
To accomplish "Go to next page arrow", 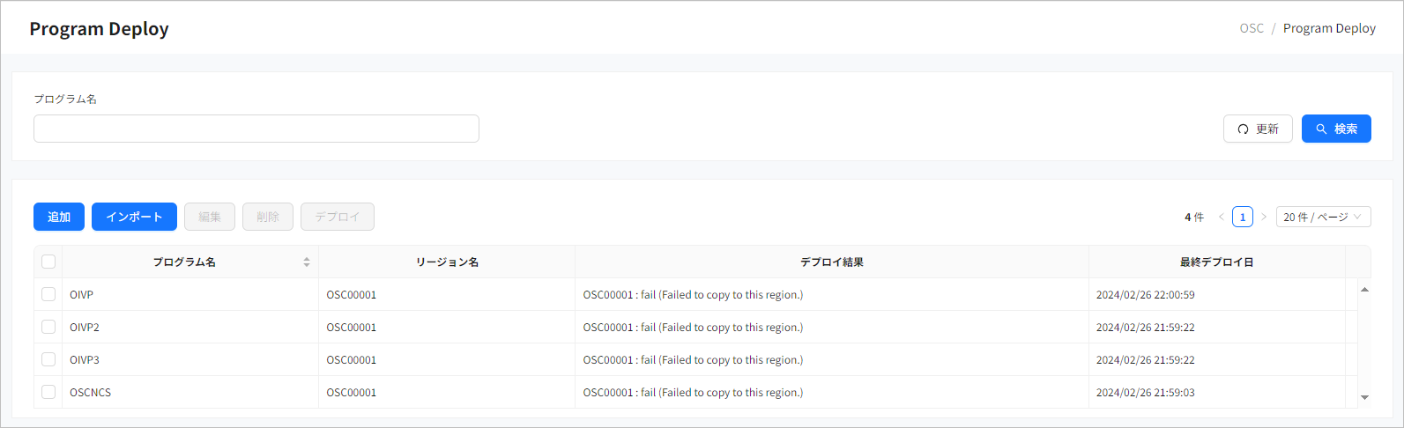I will point(1264,217).
